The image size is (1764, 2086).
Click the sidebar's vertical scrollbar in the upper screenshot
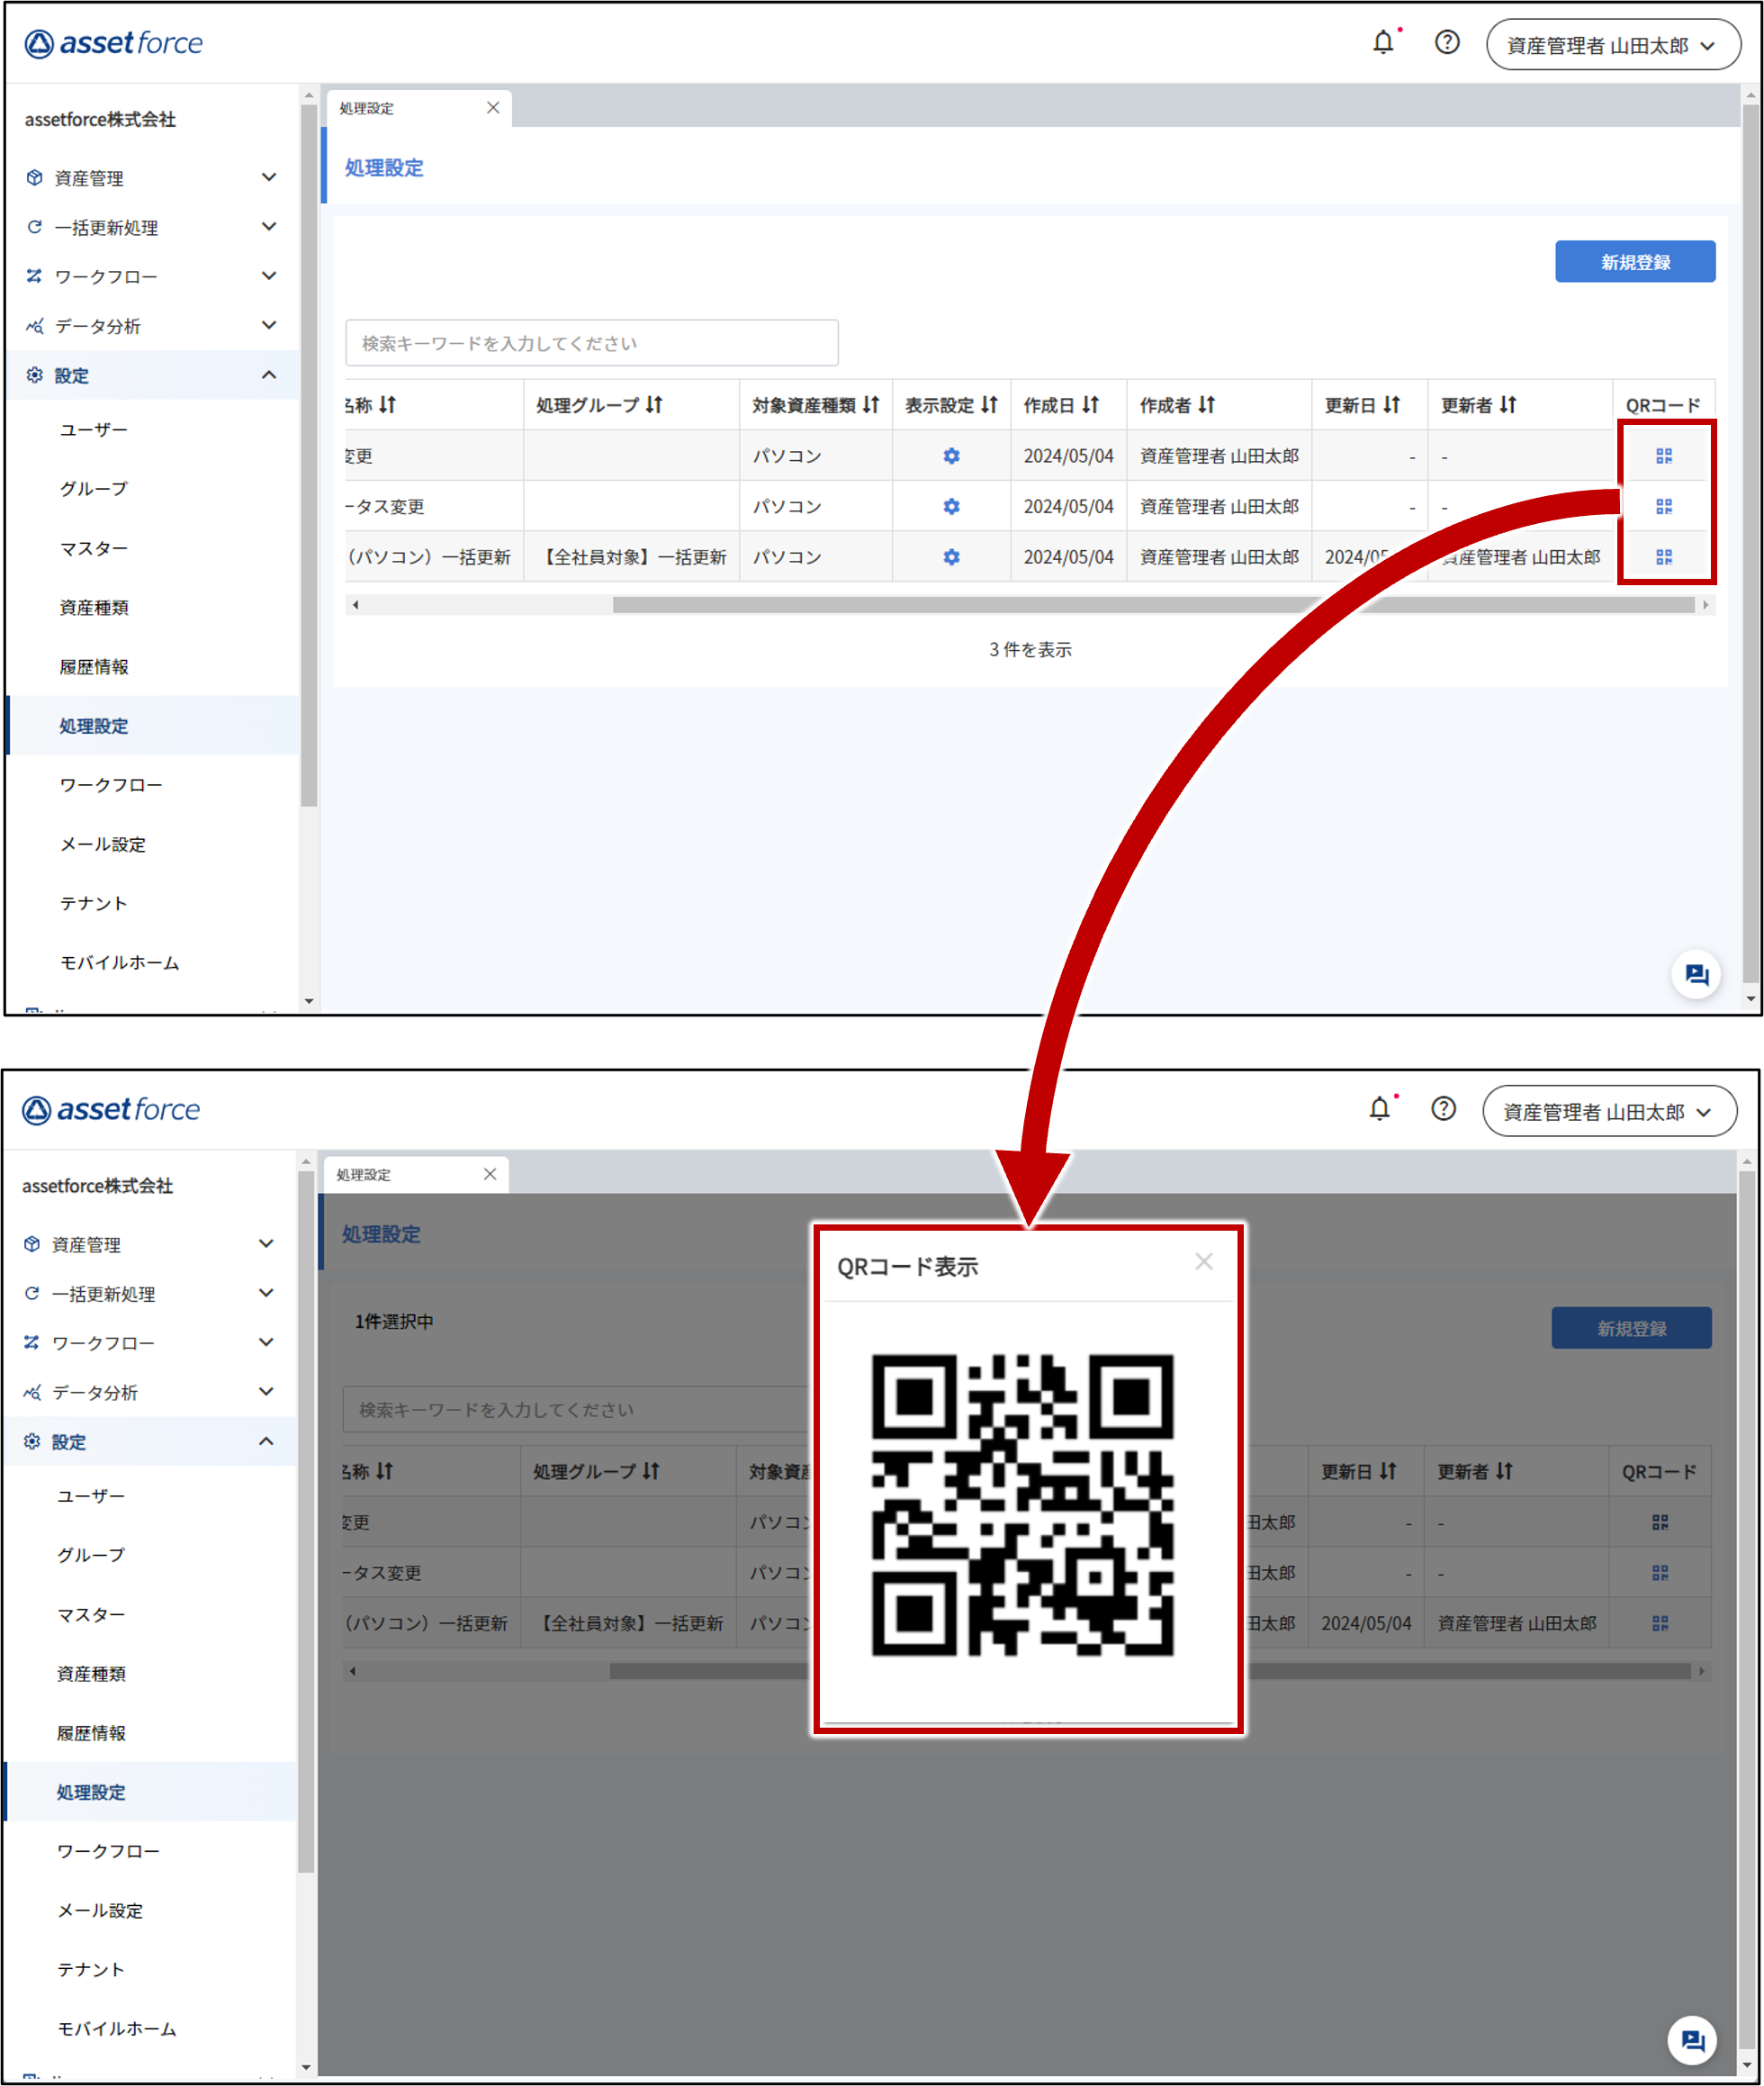coord(308,456)
